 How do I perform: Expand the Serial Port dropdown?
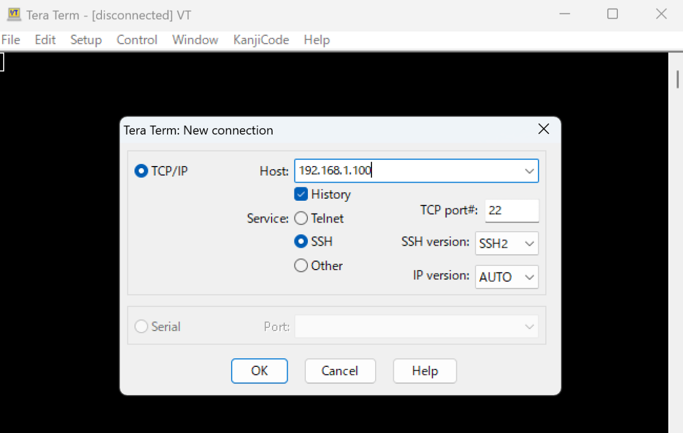click(x=529, y=326)
